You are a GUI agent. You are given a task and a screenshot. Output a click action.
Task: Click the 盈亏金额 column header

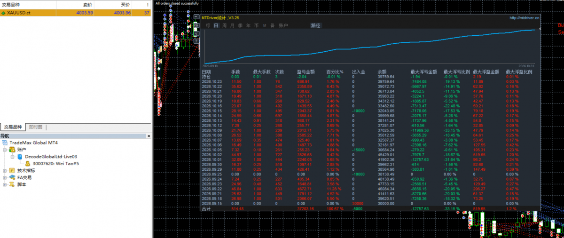click(x=305, y=71)
